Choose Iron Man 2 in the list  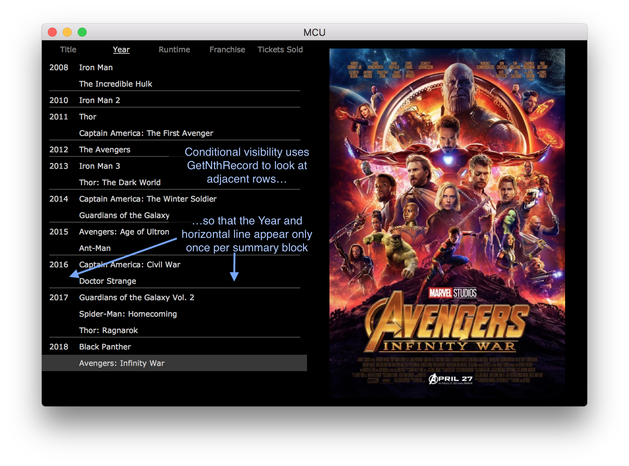[99, 100]
